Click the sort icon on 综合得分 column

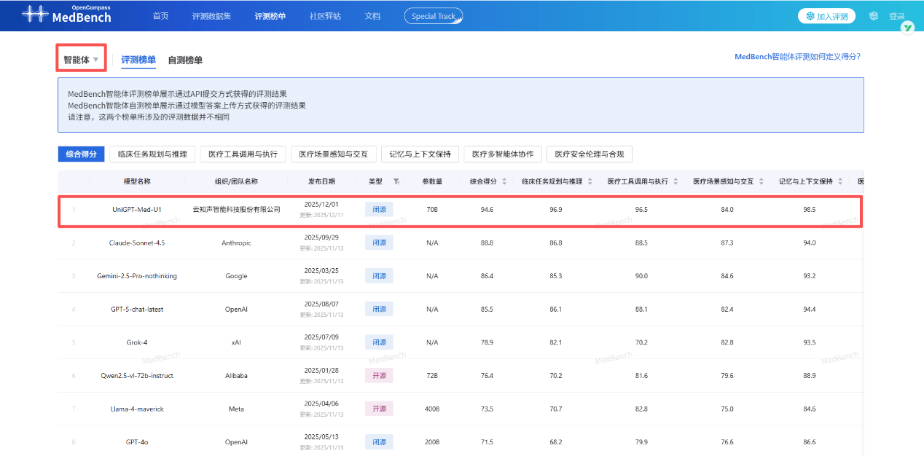pos(503,181)
